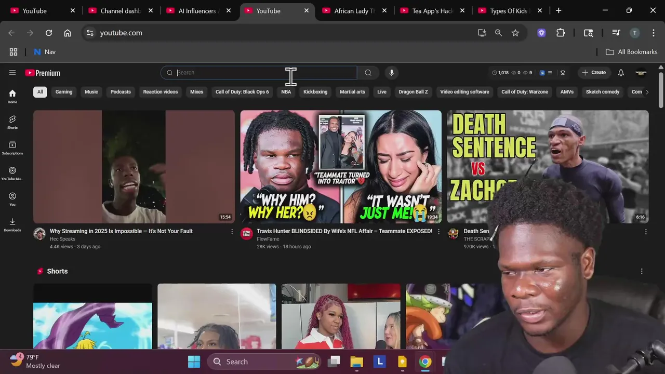Image resolution: width=665 pixels, height=374 pixels.
Task: Open the tab search icon in toolbar
Action: (589, 33)
